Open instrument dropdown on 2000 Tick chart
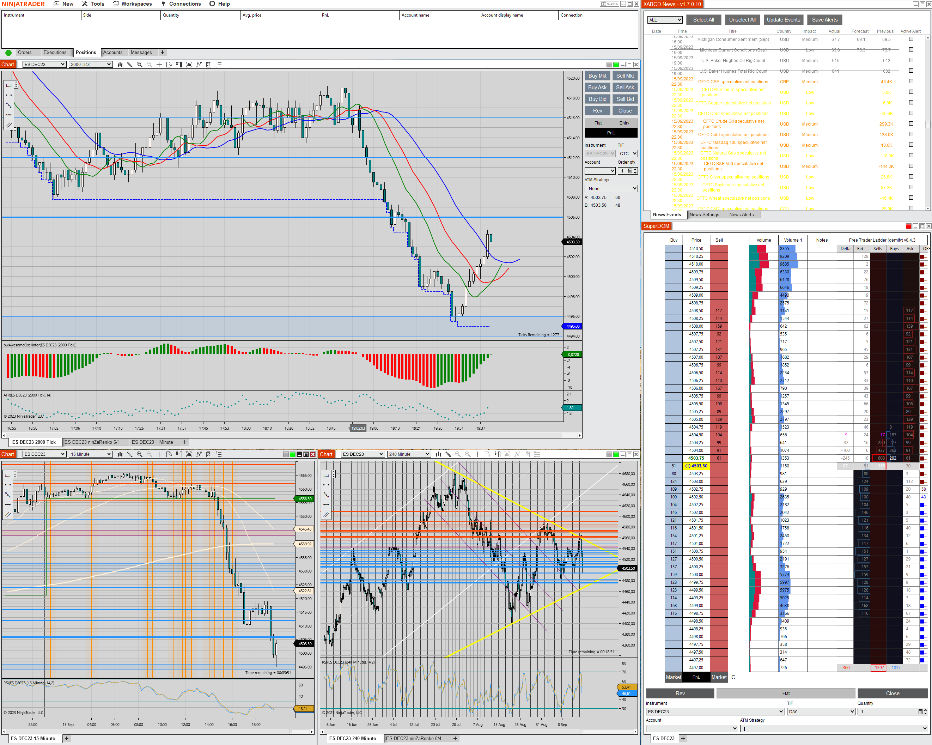932x745 pixels. click(44, 65)
